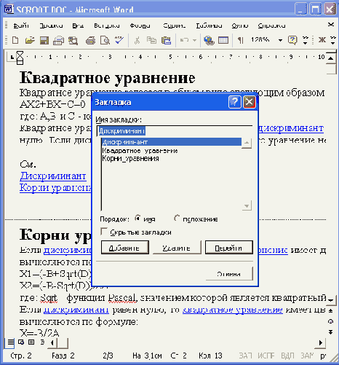Viewport: 339px width, 365px height.
Task: Switch to Web Layout view icon
Action: 21,342
